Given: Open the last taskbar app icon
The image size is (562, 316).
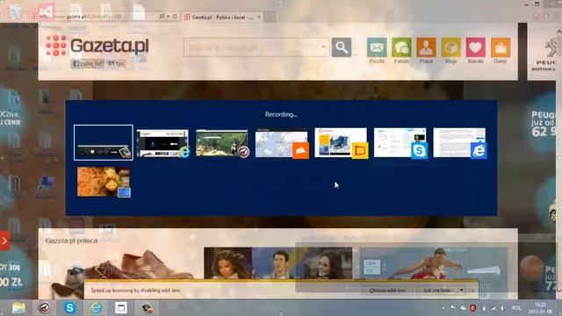Looking at the screenshot, I should pos(147,308).
